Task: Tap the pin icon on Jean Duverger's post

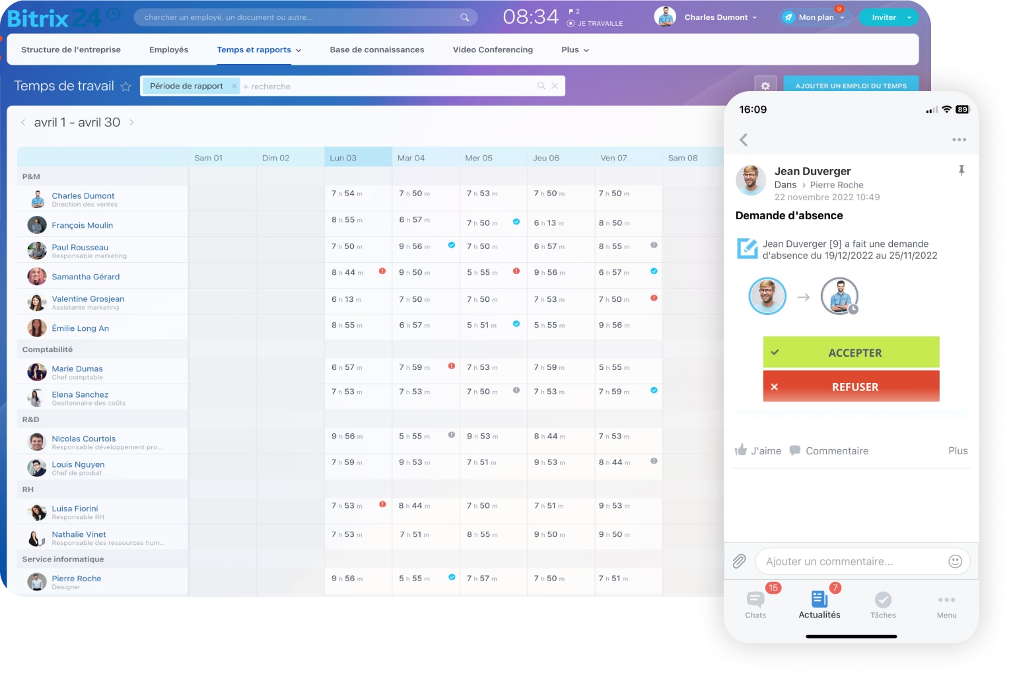Action: (x=961, y=171)
